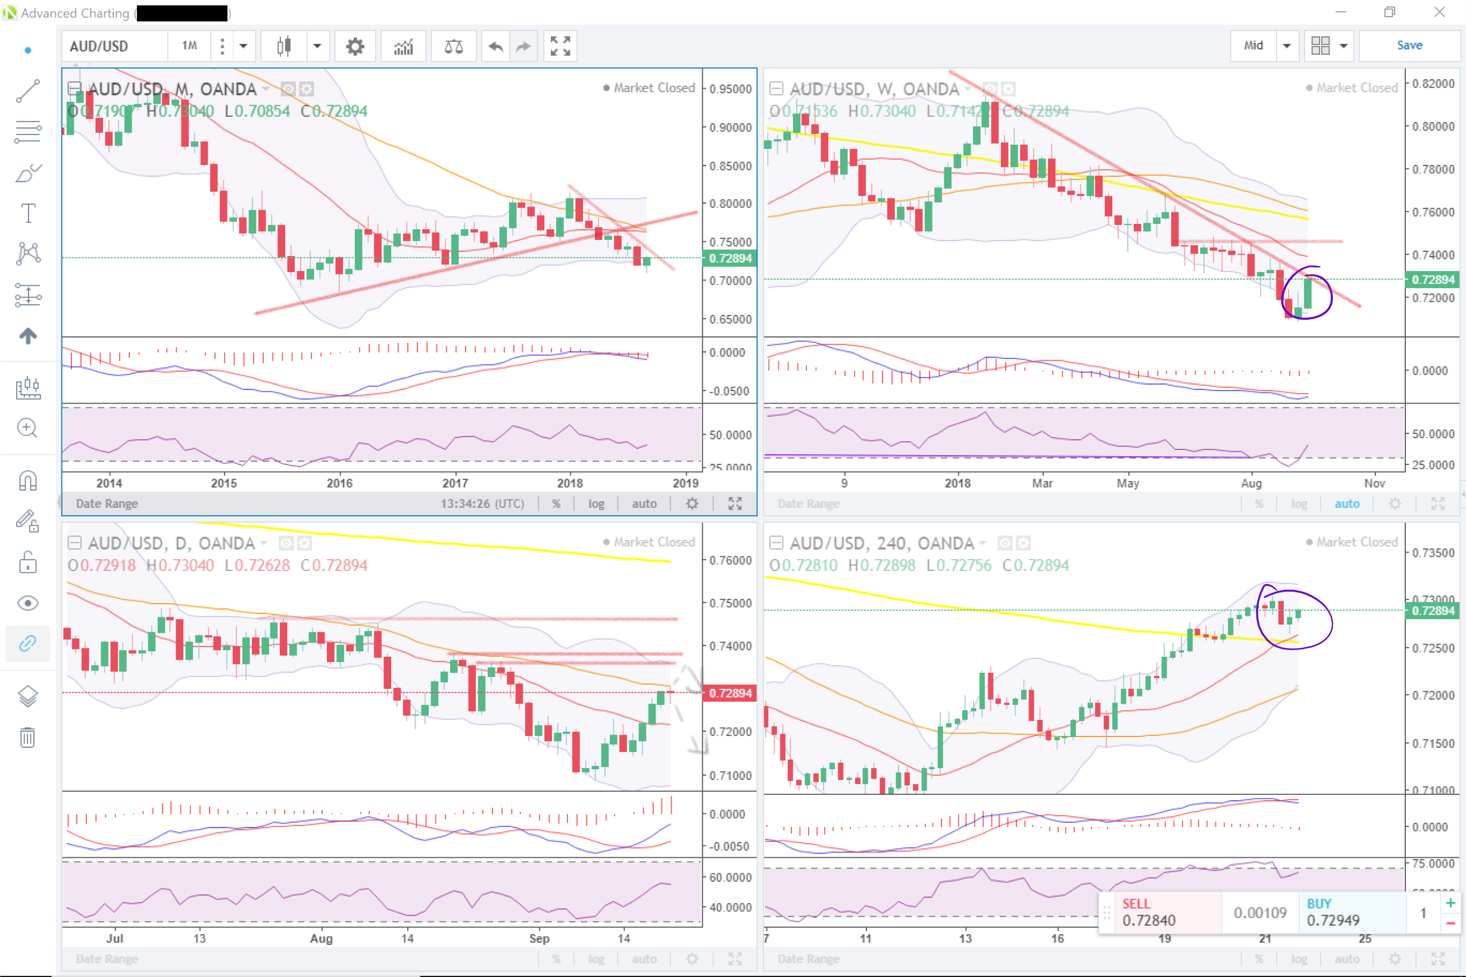This screenshot has height=977, width=1466.
Task: Select the Text annotation tool
Action: point(28,213)
